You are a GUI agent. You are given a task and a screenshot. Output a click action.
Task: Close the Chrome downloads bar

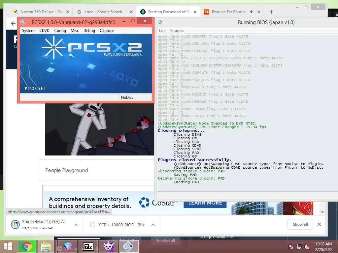coord(319,224)
